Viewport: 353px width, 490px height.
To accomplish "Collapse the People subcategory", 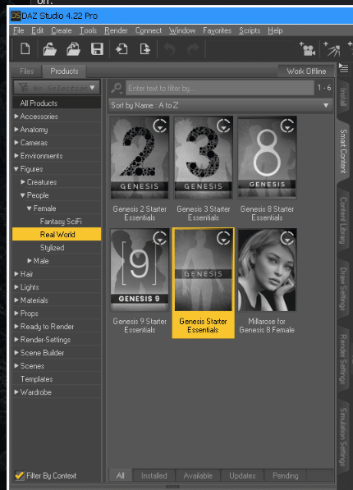I will [x=23, y=195].
